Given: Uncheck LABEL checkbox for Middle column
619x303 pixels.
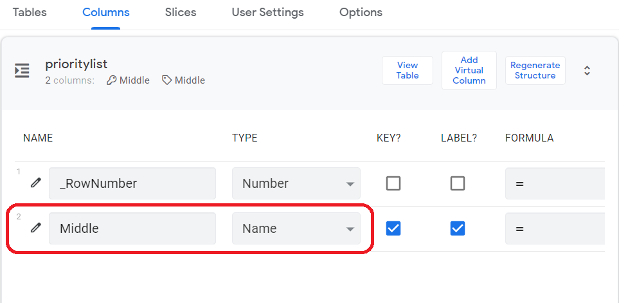Looking at the screenshot, I should (458, 228).
